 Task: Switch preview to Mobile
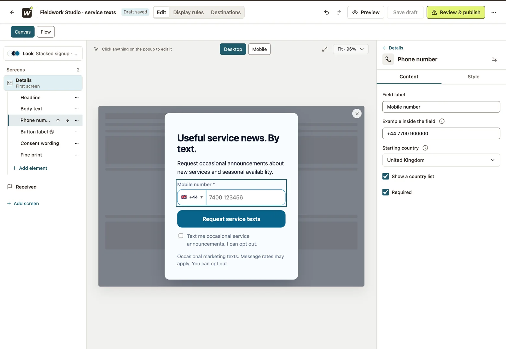(259, 49)
